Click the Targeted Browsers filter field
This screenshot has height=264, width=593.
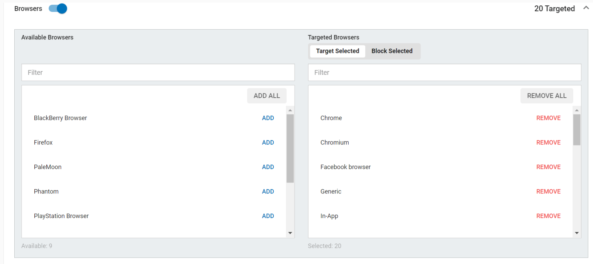(x=444, y=73)
